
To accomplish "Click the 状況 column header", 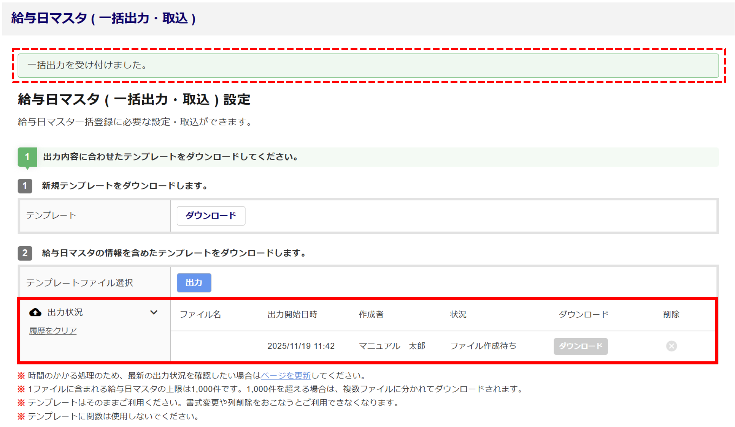I will pos(458,314).
